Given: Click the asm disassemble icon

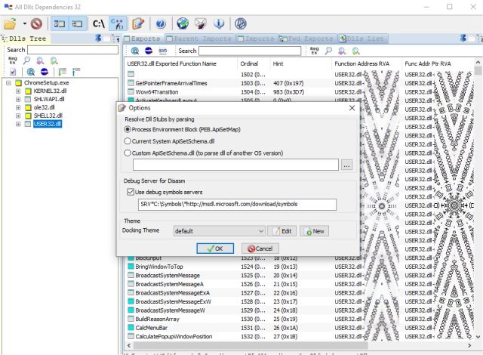Looking at the screenshot, I should [x=163, y=51].
